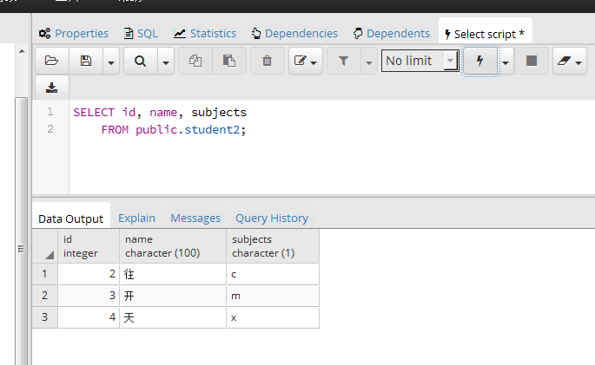
Task: Open the Query History tab
Action: pyautogui.click(x=272, y=218)
